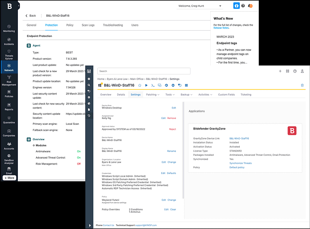Open search icon in dark sidebar

(89, 85)
